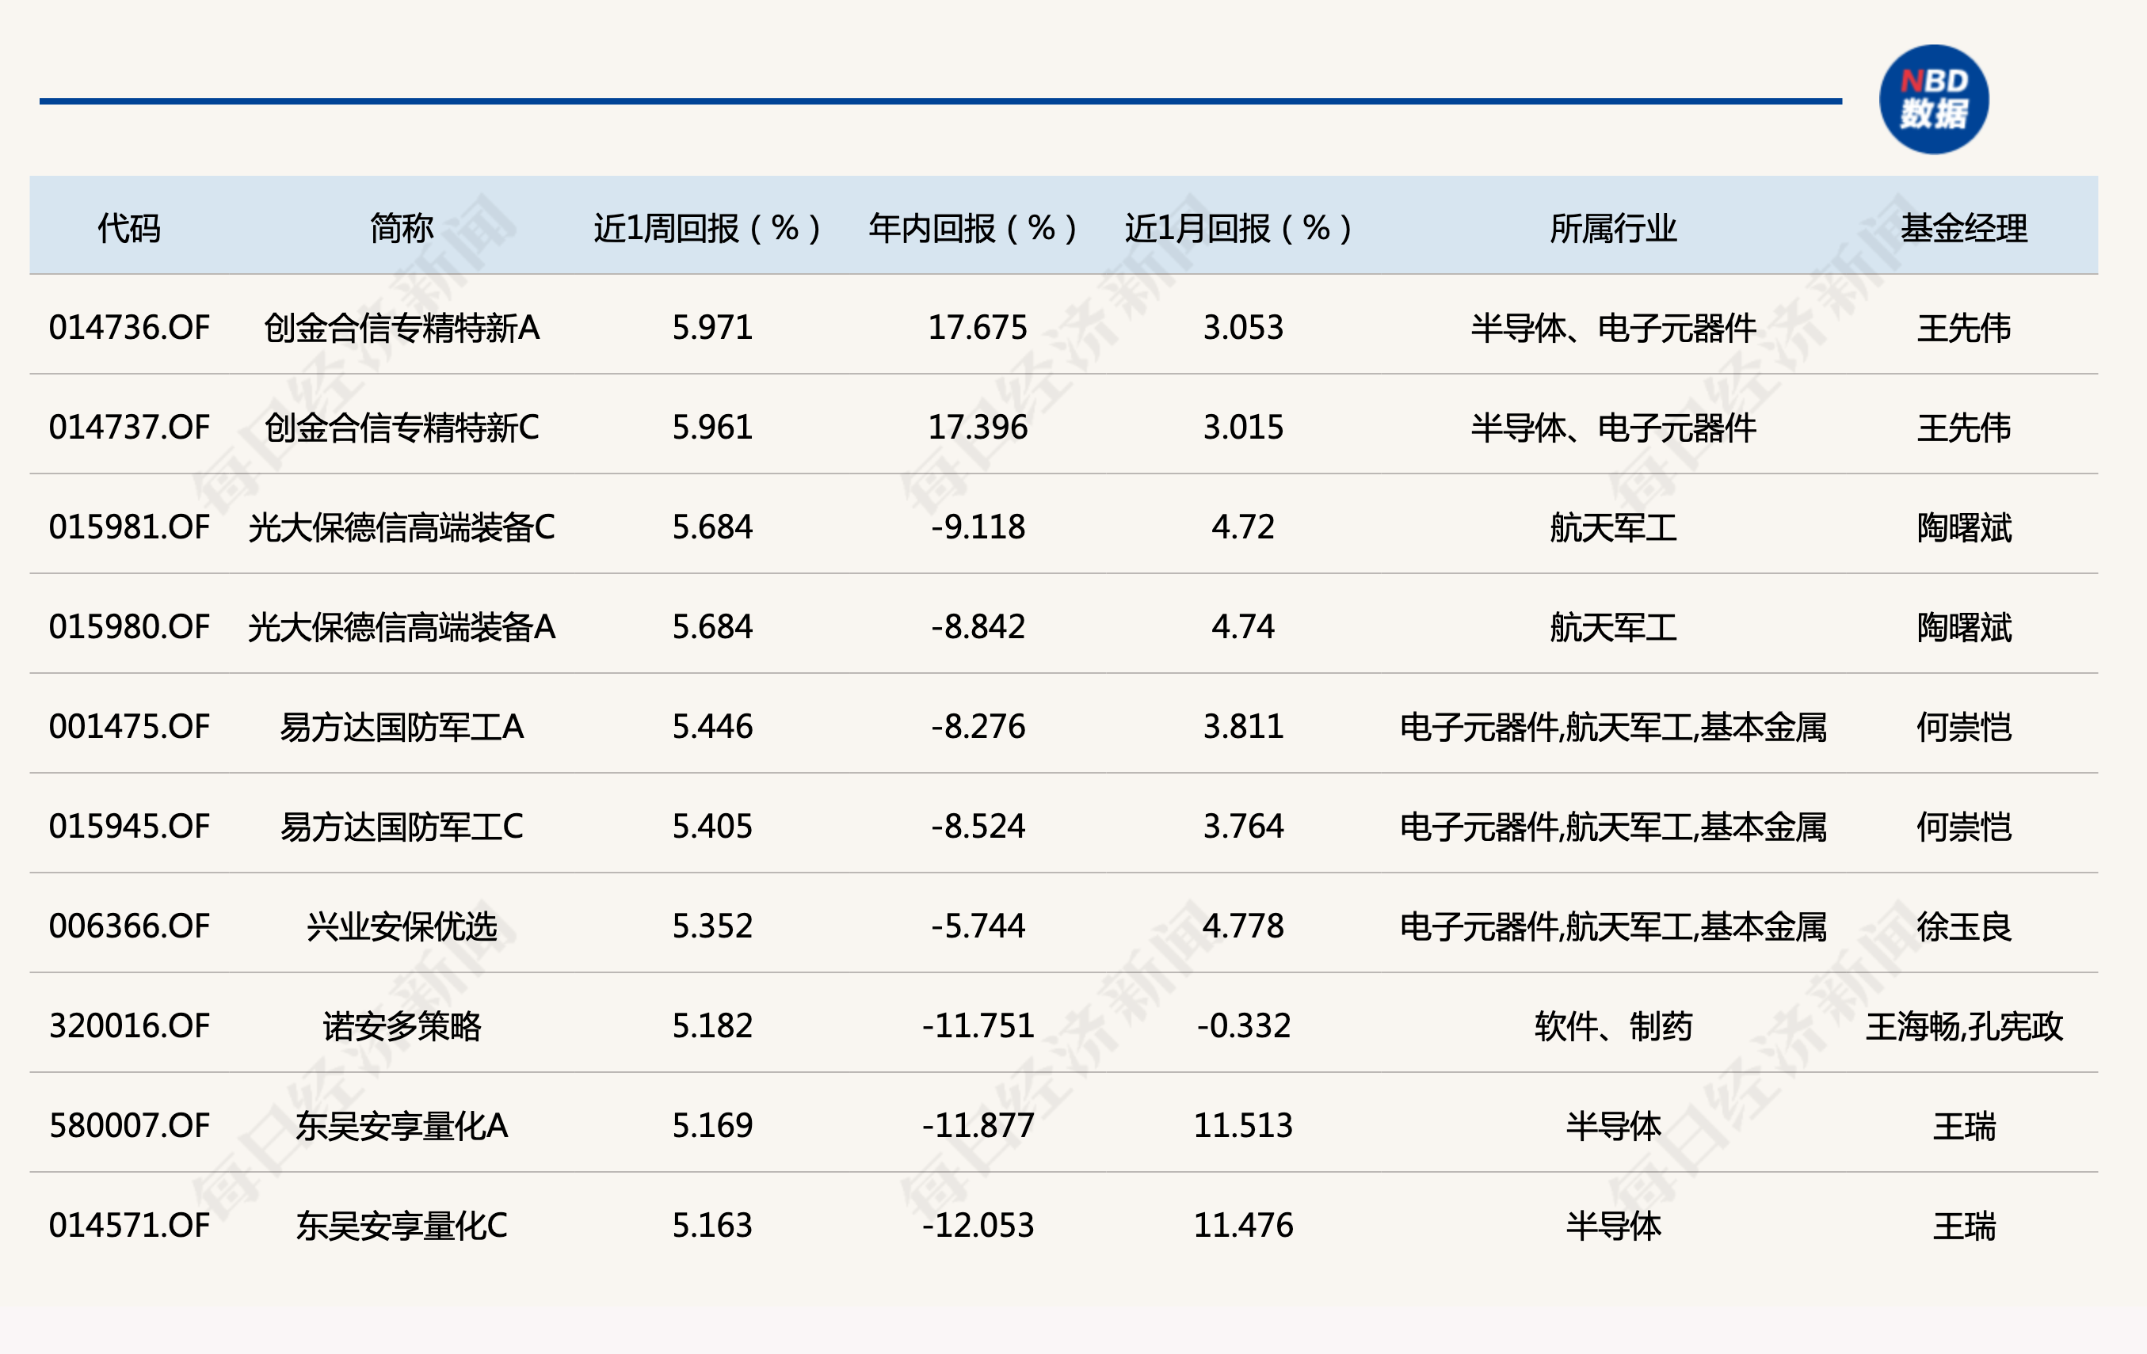Click the 近1周回报（%） column header
This screenshot has height=1354, width=2147.
pyautogui.click(x=707, y=228)
